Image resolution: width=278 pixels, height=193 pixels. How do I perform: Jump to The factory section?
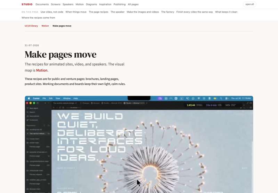(167, 12)
